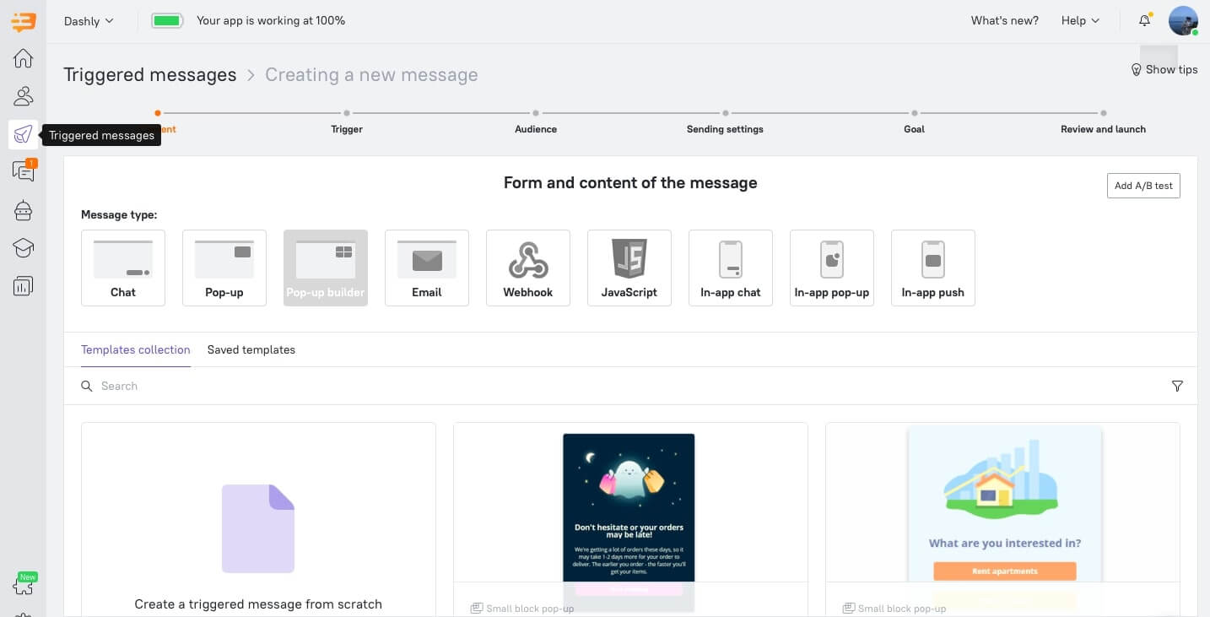Expand the Dashly app dropdown
1210x617 pixels.
tap(89, 21)
